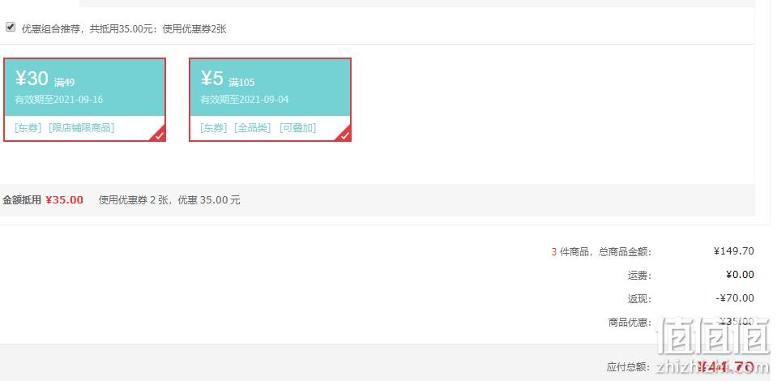Click the [东券] tag on ¥30 coupon

pyautogui.click(x=28, y=128)
